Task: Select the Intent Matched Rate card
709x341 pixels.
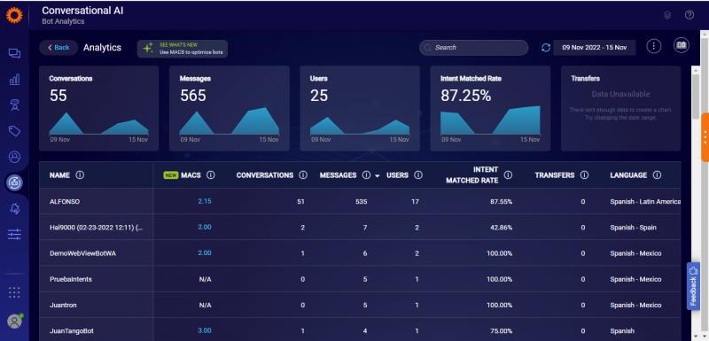Action: coord(490,108)
